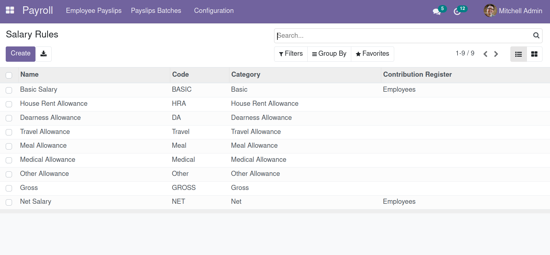Click the search magnifier icon

tap(536, 36)
